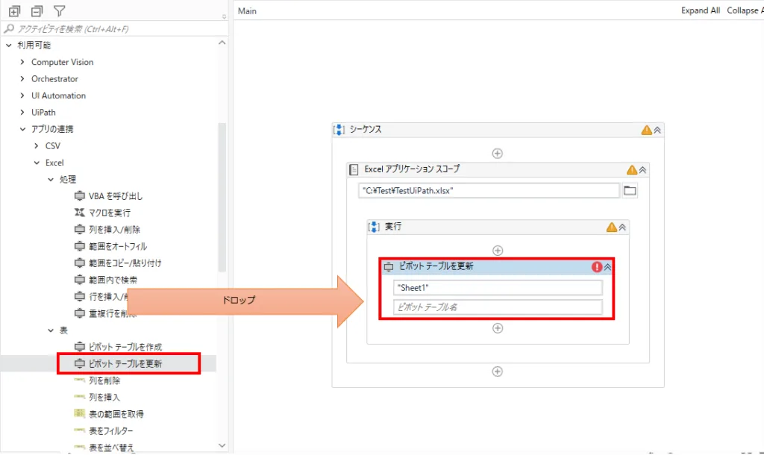Click the folder browse icon beside workbook path
This screenshot has height=455, width=764.
pyautogui.click(x=630, y=191)
